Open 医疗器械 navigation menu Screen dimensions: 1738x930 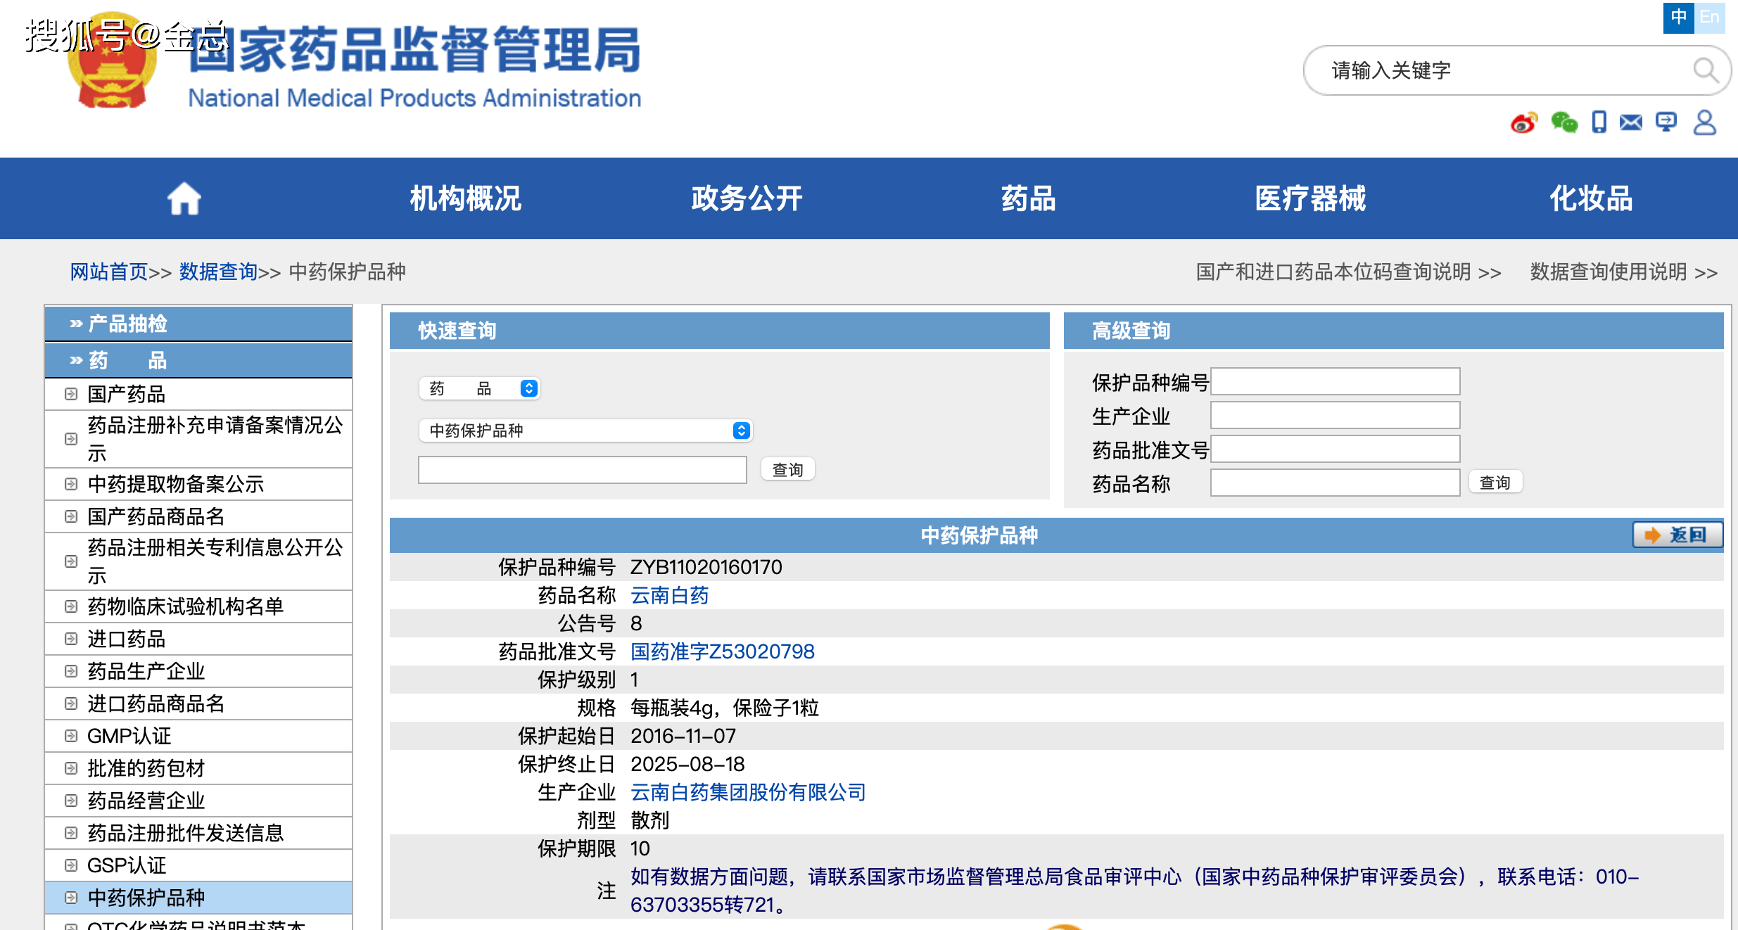1310,198
